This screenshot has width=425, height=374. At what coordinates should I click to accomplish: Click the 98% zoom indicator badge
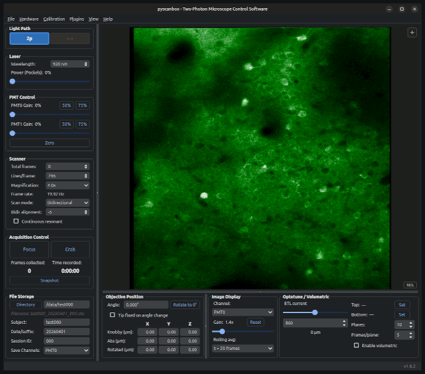410,284
